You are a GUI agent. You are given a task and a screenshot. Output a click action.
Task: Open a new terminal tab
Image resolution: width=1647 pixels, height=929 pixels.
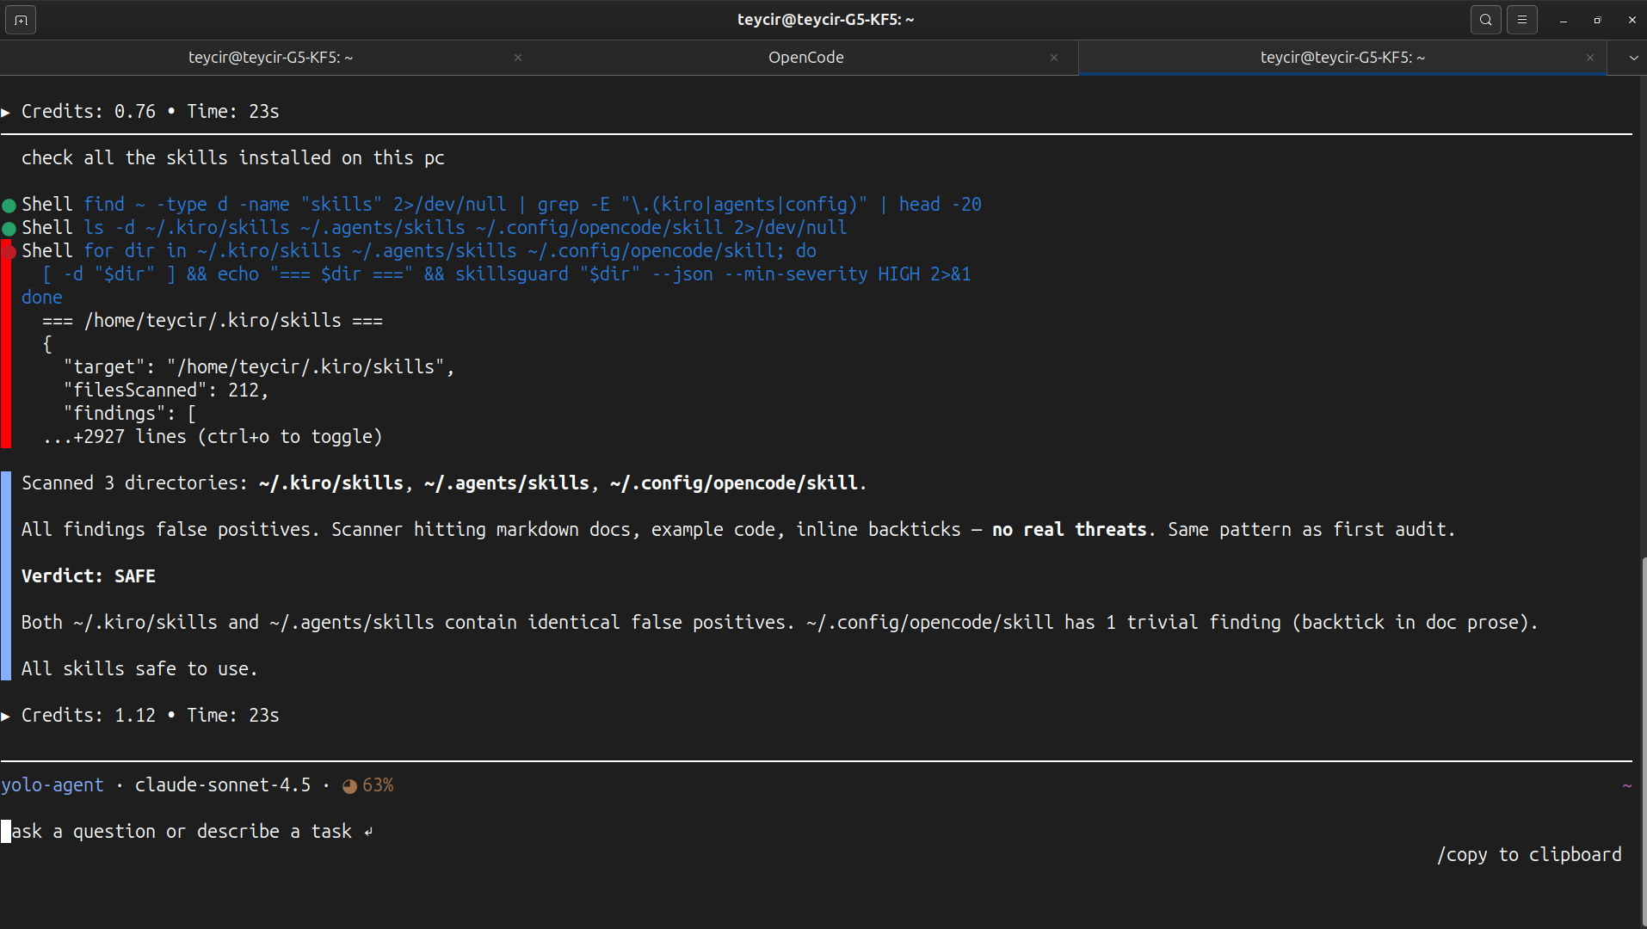point(21,20)
